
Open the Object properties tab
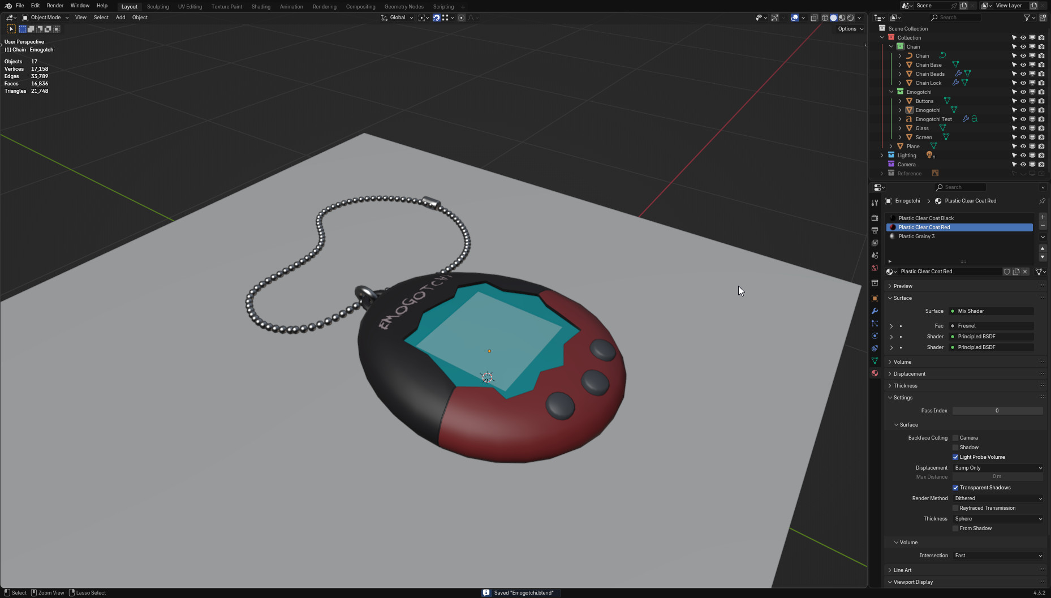click(x=875, y=298)
